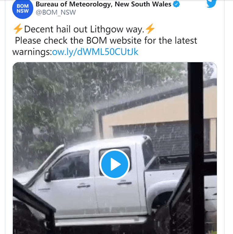Open the ow.ly/dWML50CUtJk warnings link
The height and width of the screenshot is (234, 233).
[95, 52]
